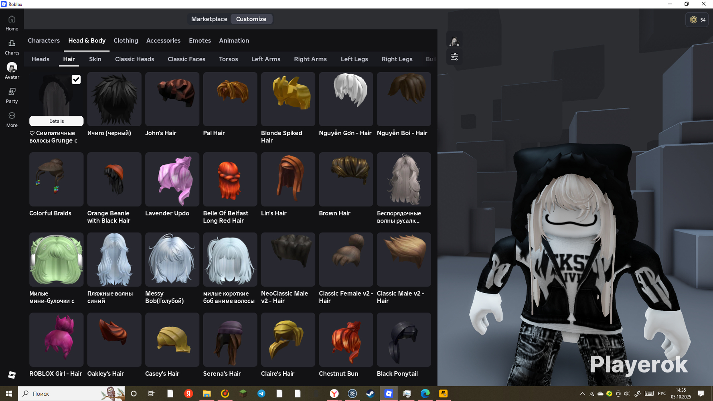
Task: Open the Party sidebar icon
Action: click(12, 95)
